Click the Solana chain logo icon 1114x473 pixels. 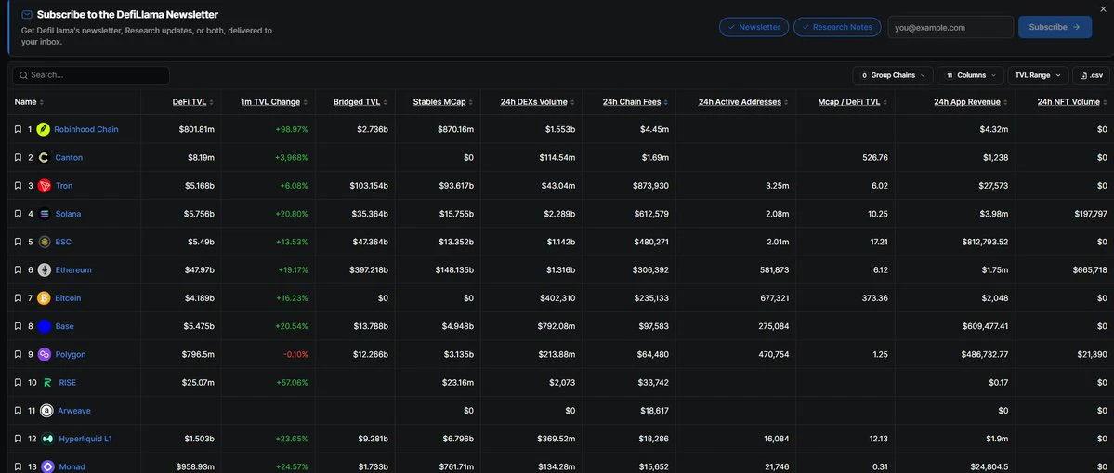point(45,214)
